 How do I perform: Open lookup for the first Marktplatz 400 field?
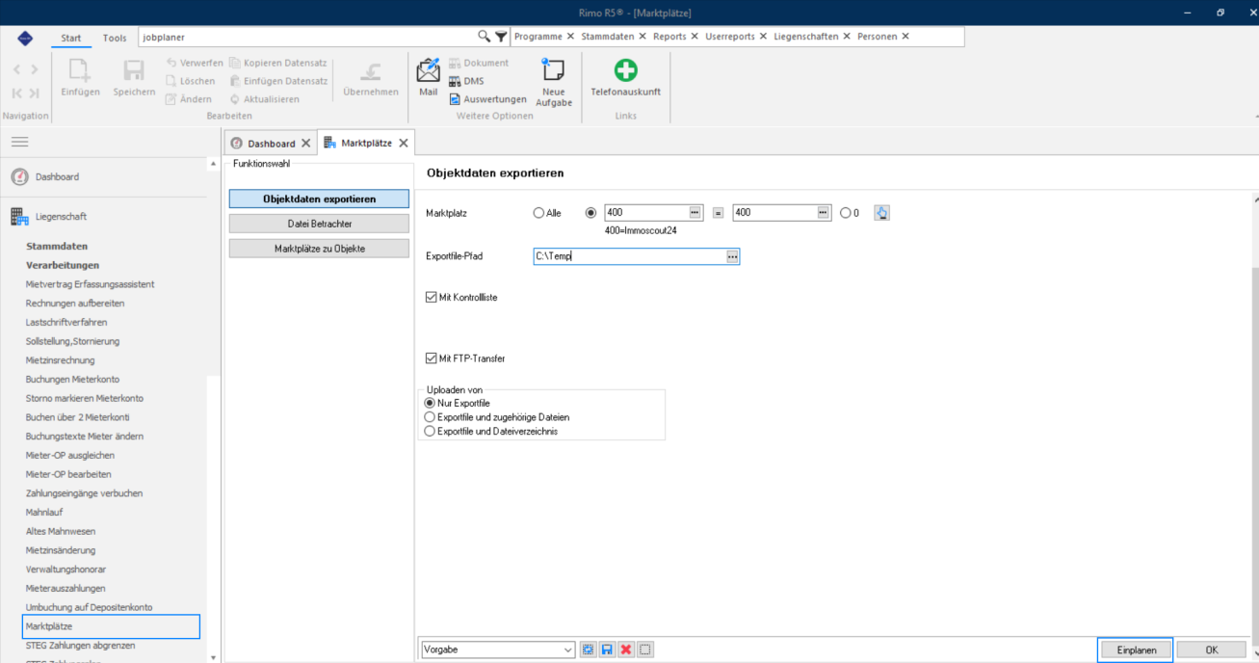(x=695, y=213)
